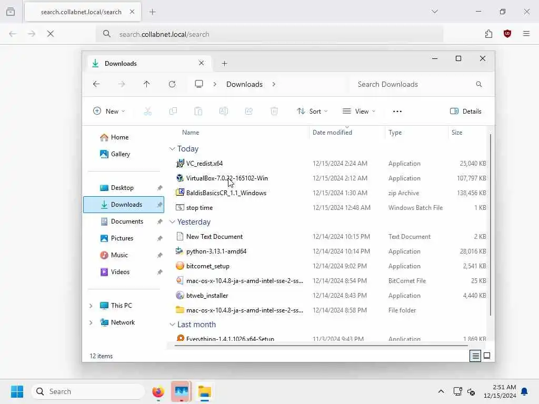List all Firefox tabs dropdown
Viewport: 539px width, 404px height.
coord(435,12)
